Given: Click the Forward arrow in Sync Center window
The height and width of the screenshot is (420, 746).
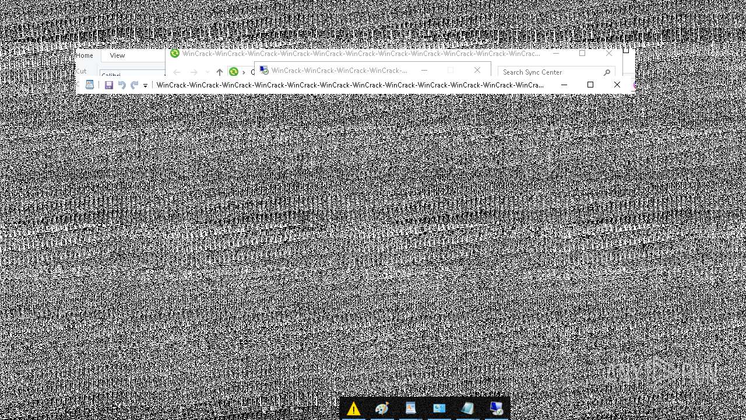Looking at the screenshot, I should pyautogui.click(x=193, y=72).
